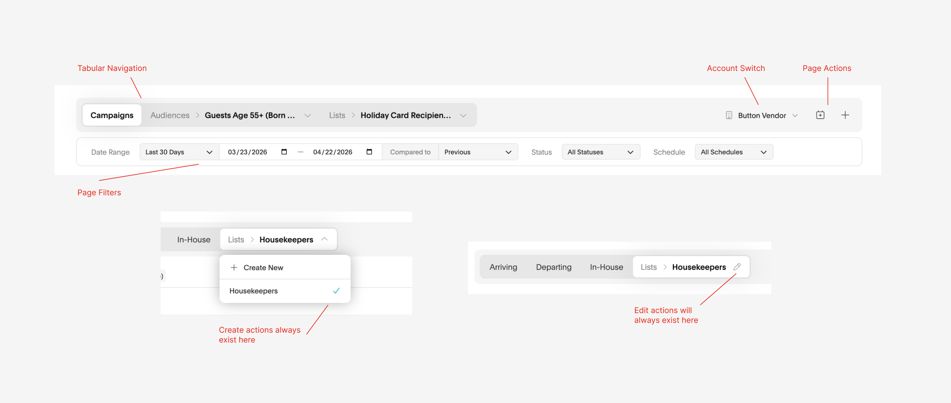
Task: Open the Button Vendor account switcher
Action: (762, 115)
